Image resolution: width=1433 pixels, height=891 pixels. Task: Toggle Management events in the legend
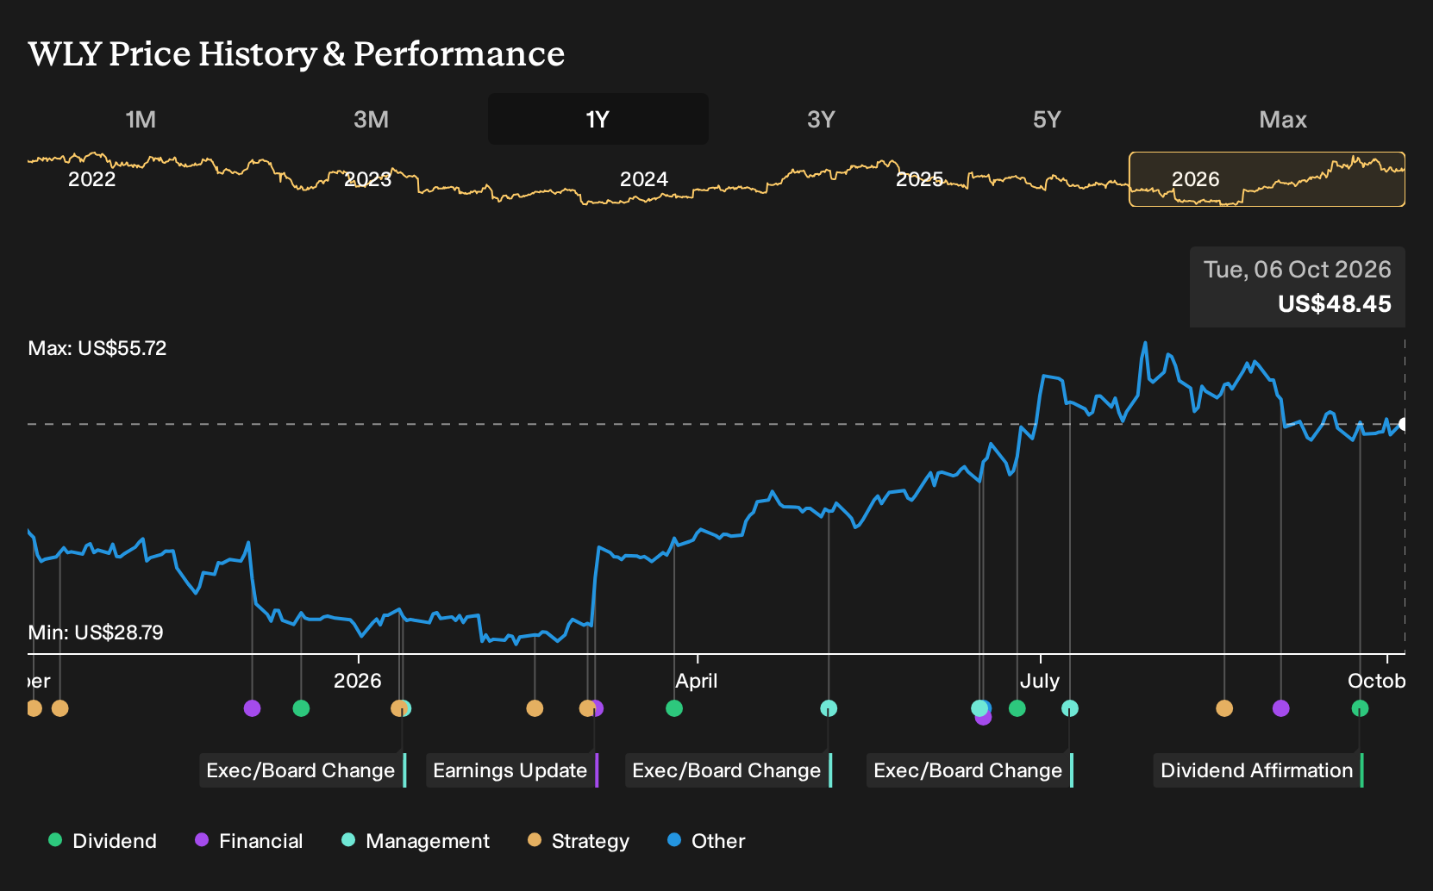click(416, 841)
